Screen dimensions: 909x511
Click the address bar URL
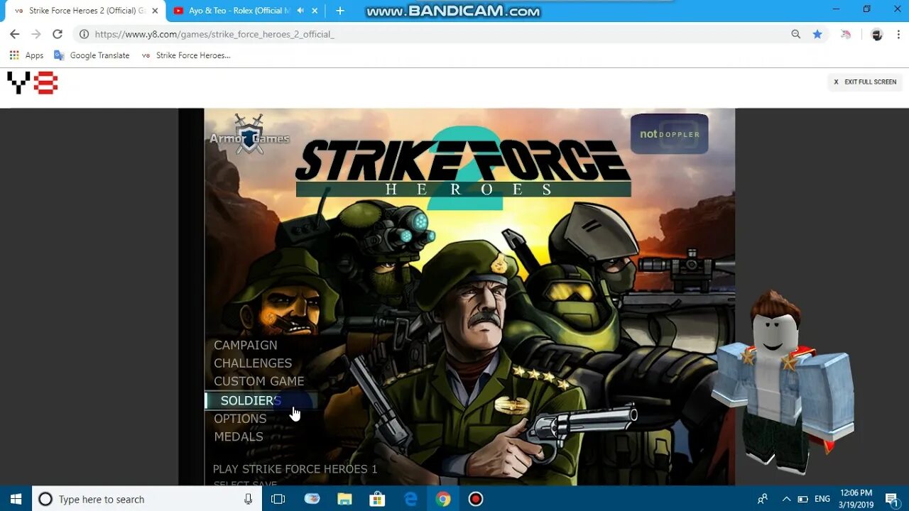pos(214,34)
